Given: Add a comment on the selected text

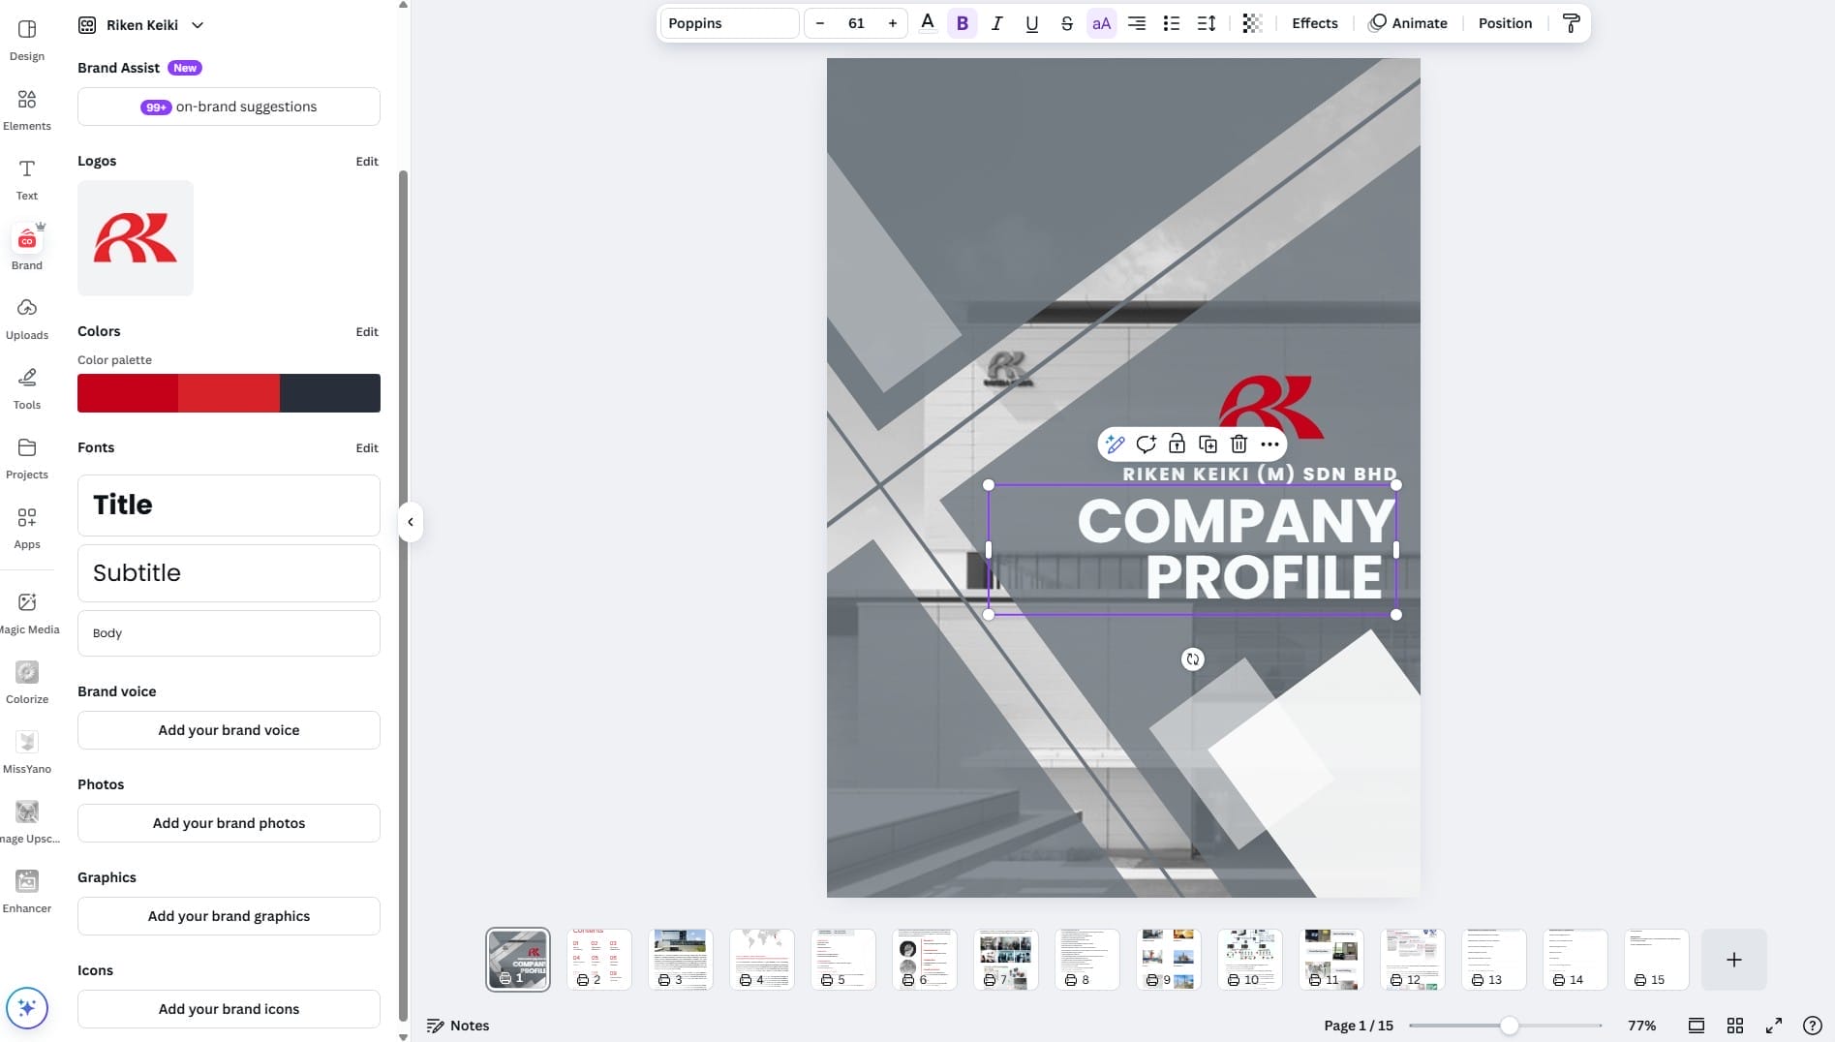Looking at the screenshot, I should click(1146, 444).
